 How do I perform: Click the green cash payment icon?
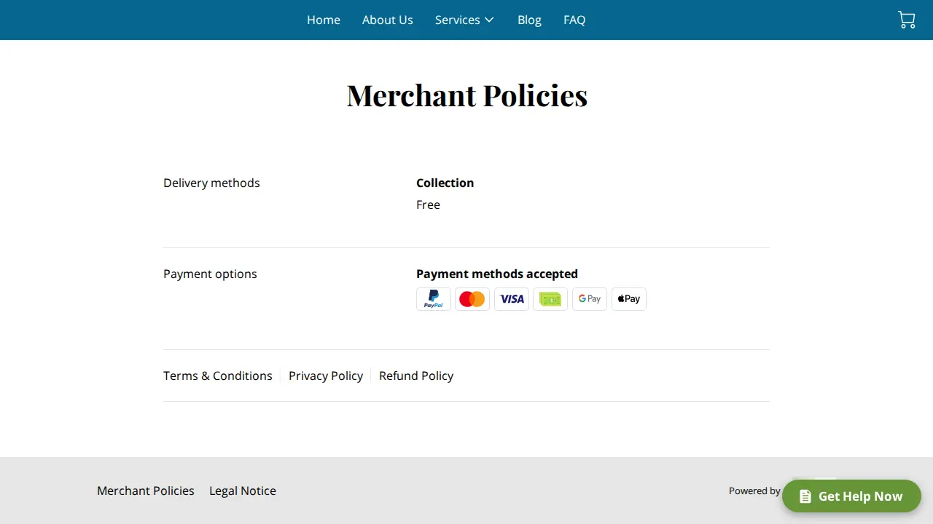tap(550, 299)
